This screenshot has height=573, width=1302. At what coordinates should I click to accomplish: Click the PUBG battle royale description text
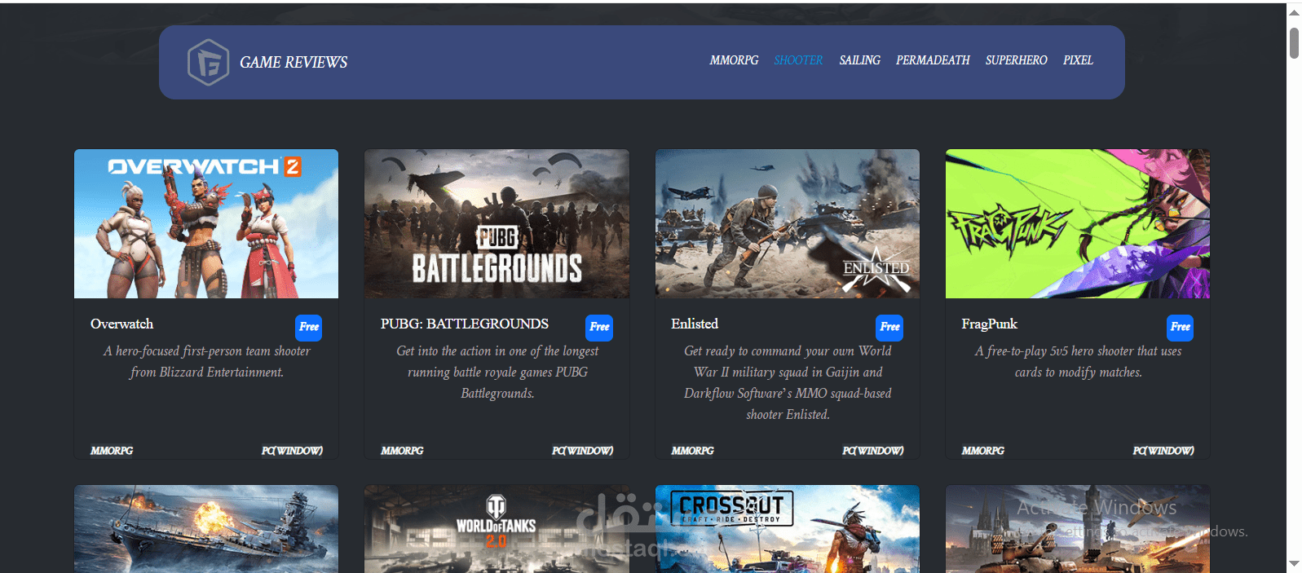coord(497,372)
